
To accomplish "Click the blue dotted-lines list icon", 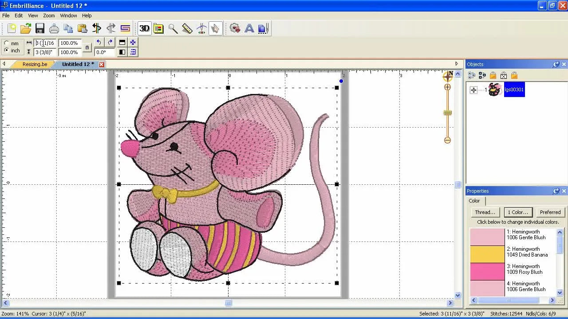I will click(x=133, y=52).
